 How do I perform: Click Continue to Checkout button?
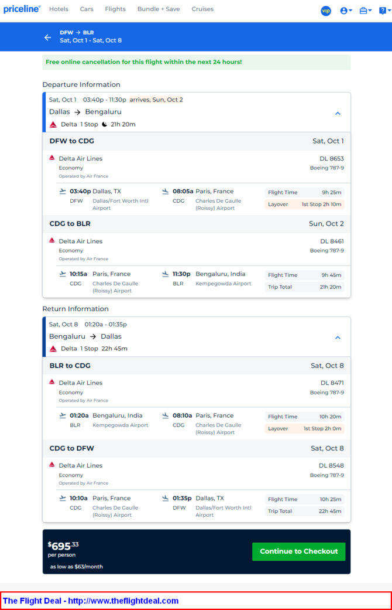[299, 551]
